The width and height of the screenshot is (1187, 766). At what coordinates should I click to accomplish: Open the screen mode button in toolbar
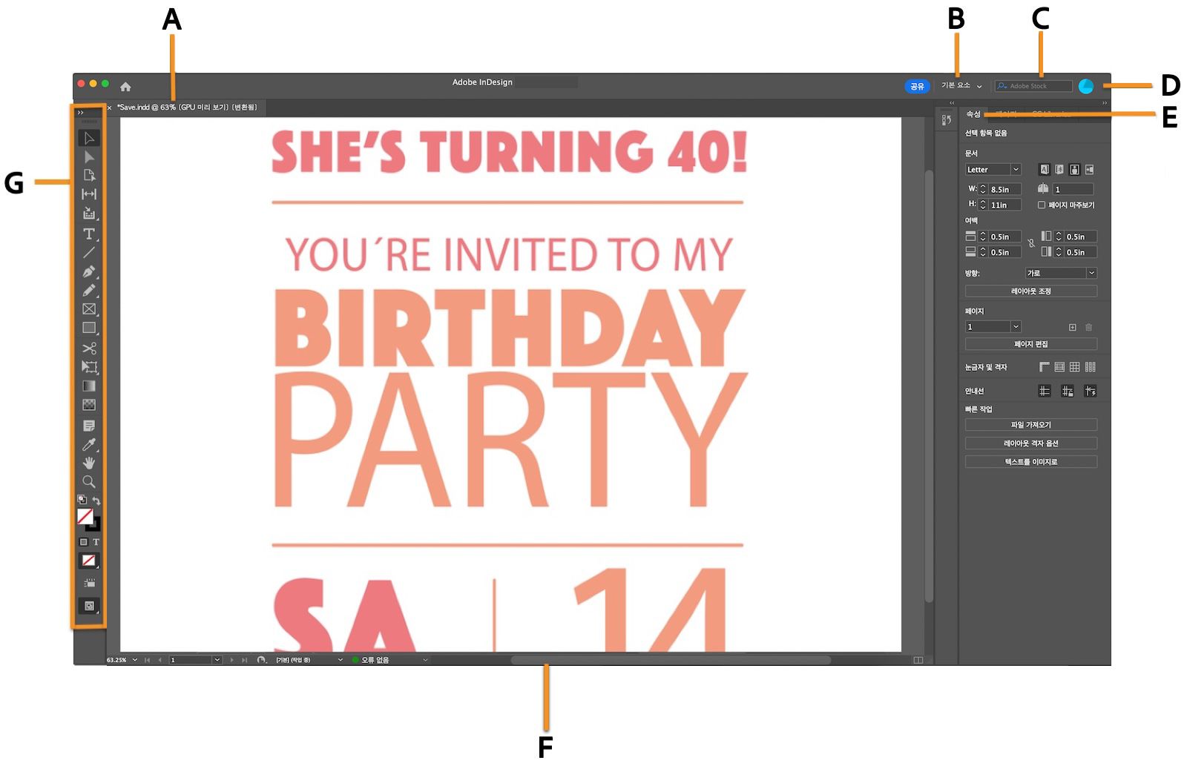point(89,606)
